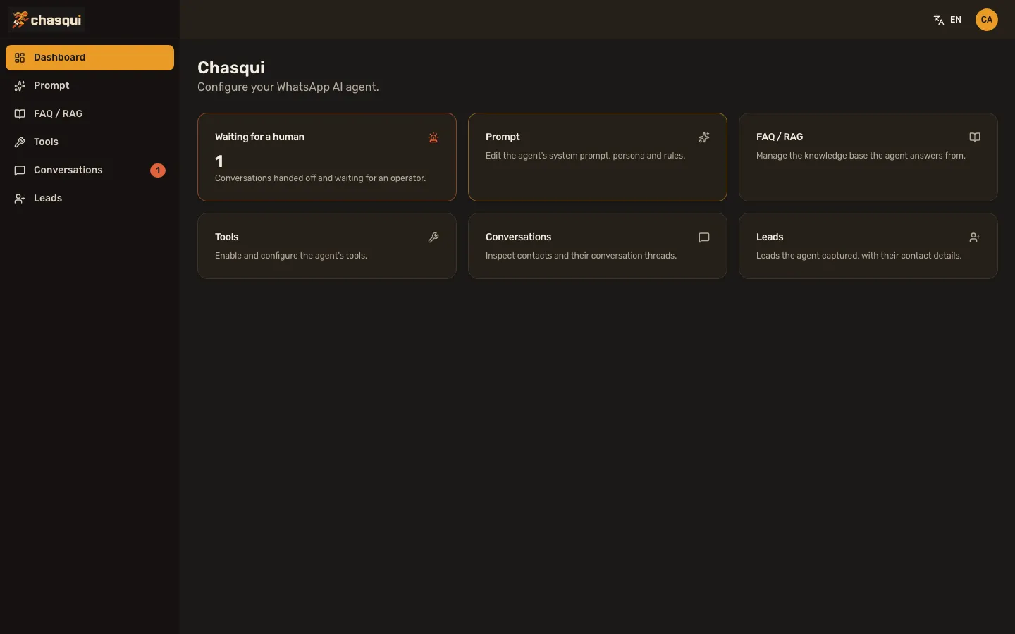Click the Tools wrench icon in sidebar
Screen dimensions: 1015x634
click(x=20, y=142)
